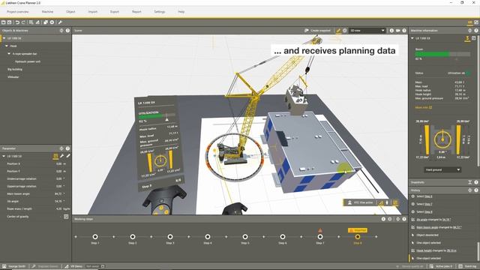The image size is (480, 270).
Task: Open help for Working steps panel
Action: pyautogui.click(x=404, y=219)
